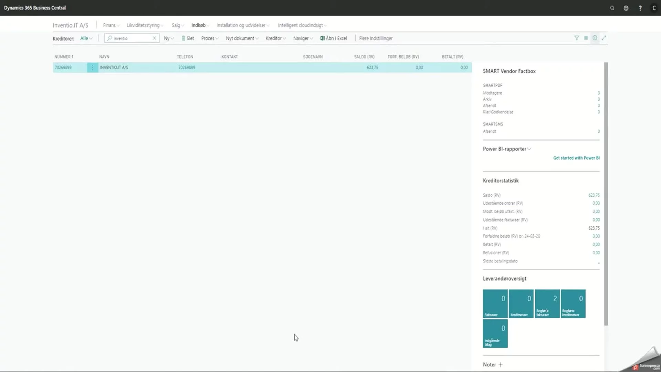This screenshot has height=372, width=661.
Task: Clear the search text with X
Action: (x=154, y=38)
